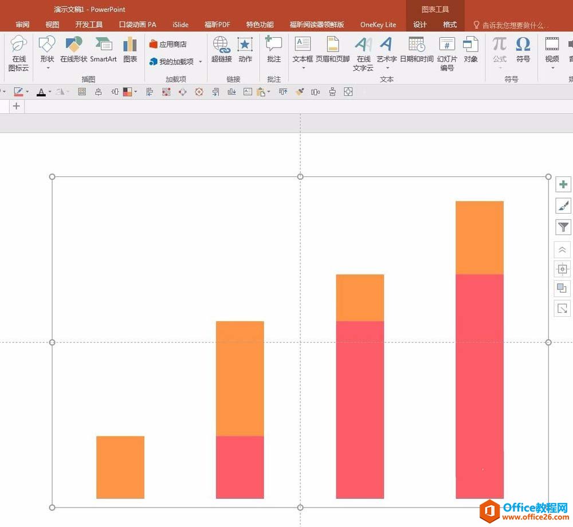The width and height of the screenshot is (573, 527).
Task: Open Chart Filters funnel button
Action: click(563, 227)
